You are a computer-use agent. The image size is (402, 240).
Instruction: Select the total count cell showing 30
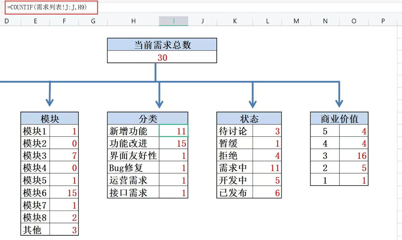click(x=162, y=57)
